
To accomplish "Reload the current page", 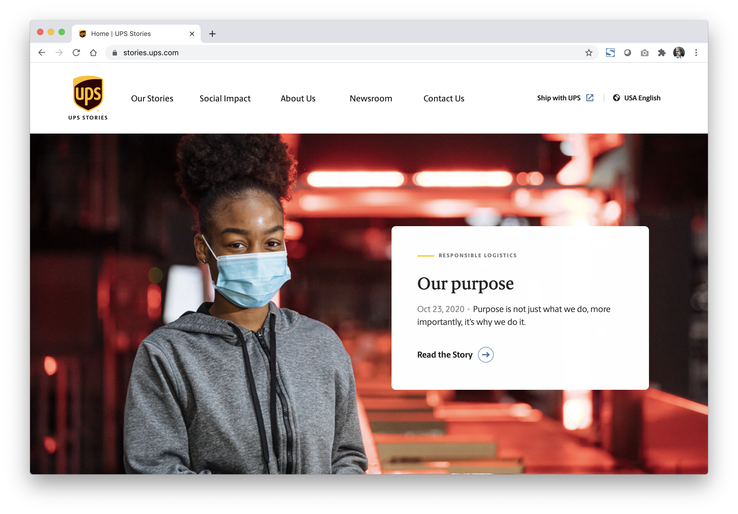I will (76, 52).
